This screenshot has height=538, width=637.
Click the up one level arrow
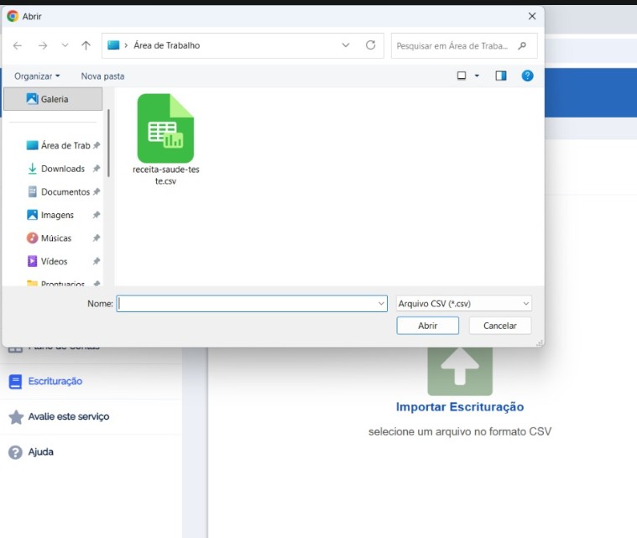coord(86,45)
